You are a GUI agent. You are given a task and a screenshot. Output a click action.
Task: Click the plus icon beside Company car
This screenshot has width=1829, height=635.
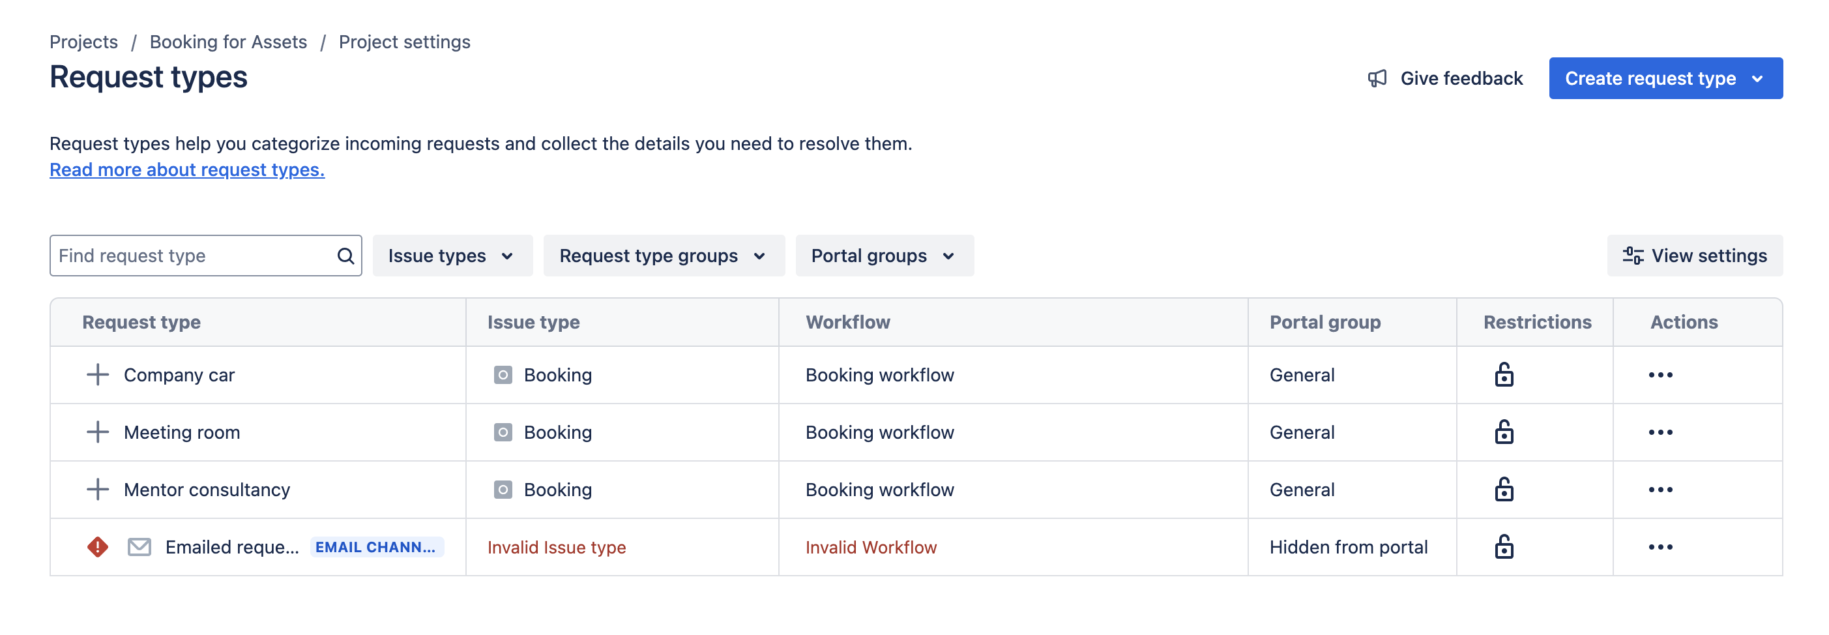97,374
